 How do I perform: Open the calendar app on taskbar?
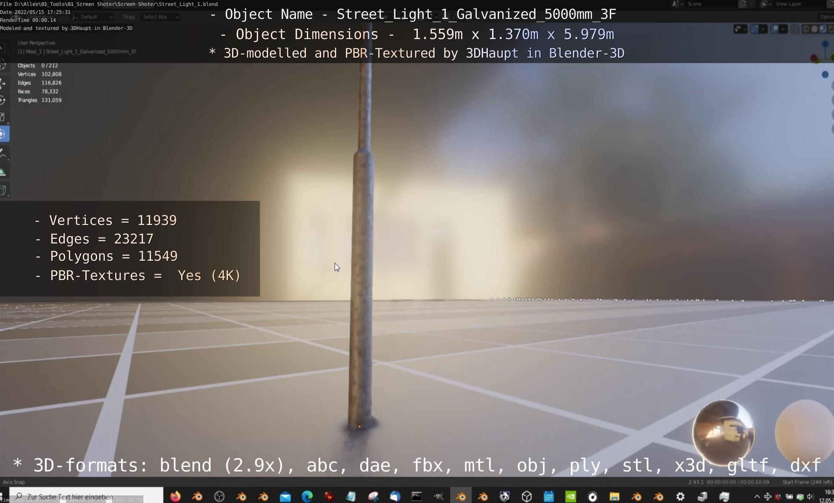(549, 496)
